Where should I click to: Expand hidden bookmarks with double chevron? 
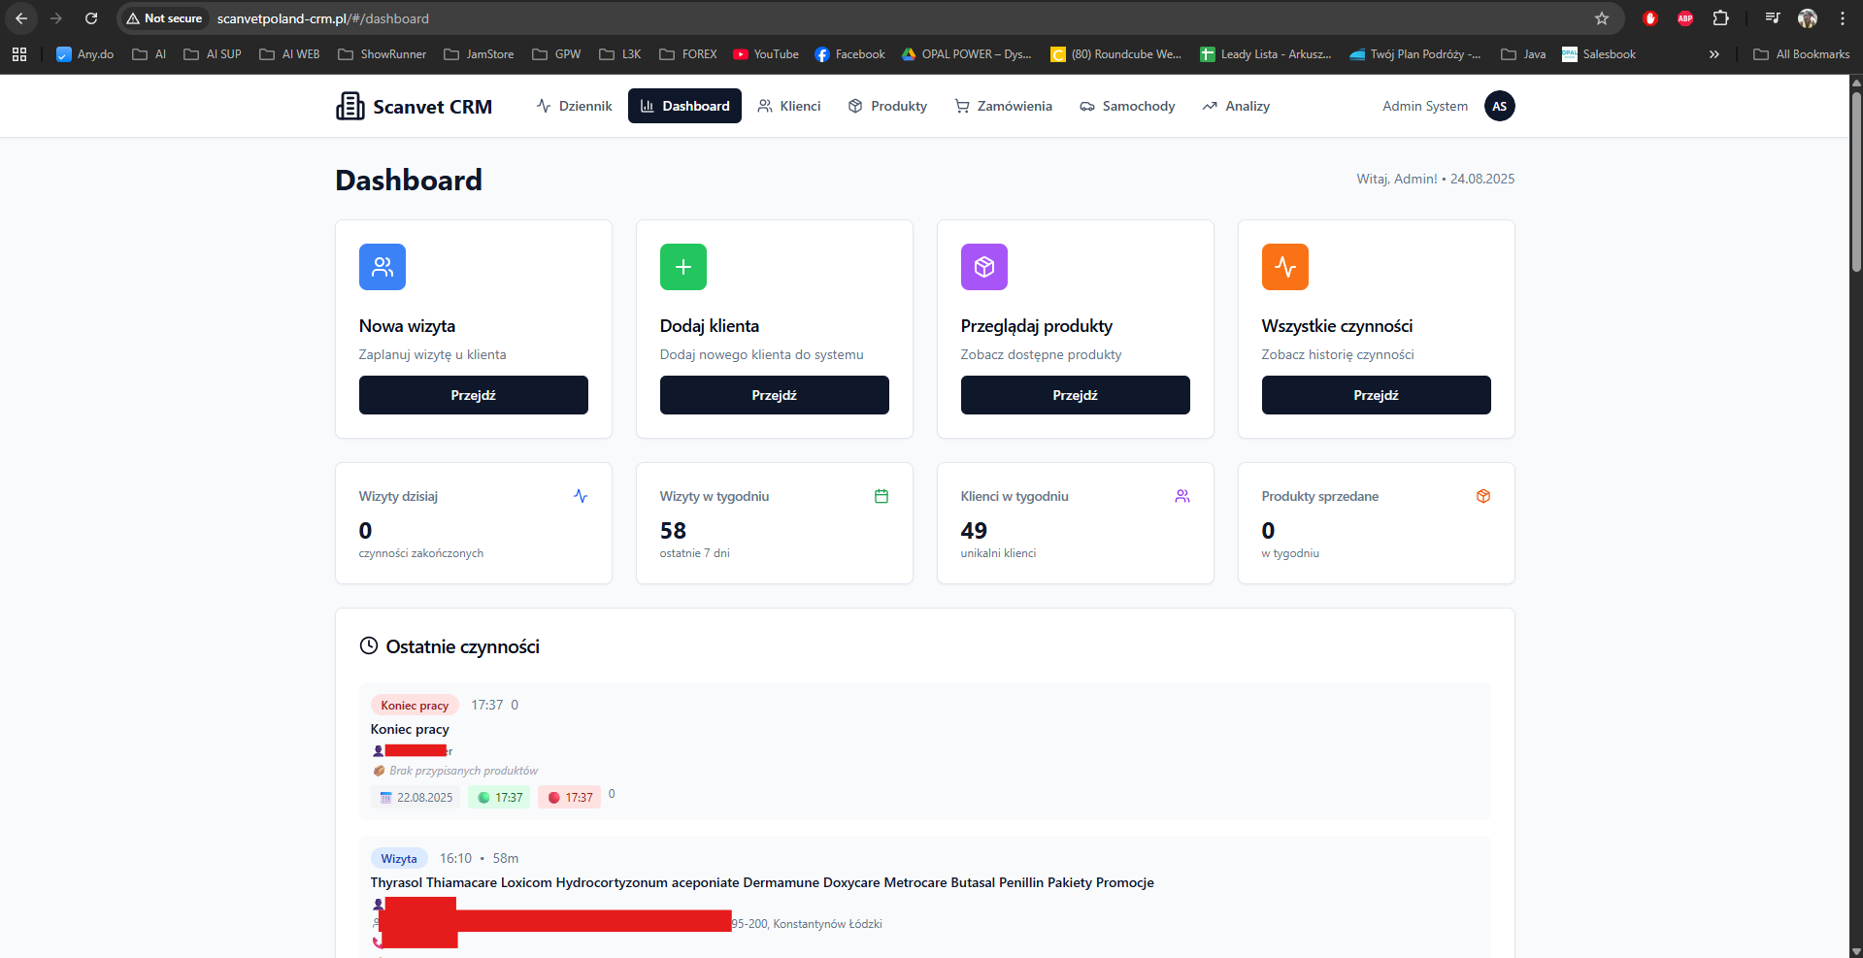click(x=1714, y=54)
